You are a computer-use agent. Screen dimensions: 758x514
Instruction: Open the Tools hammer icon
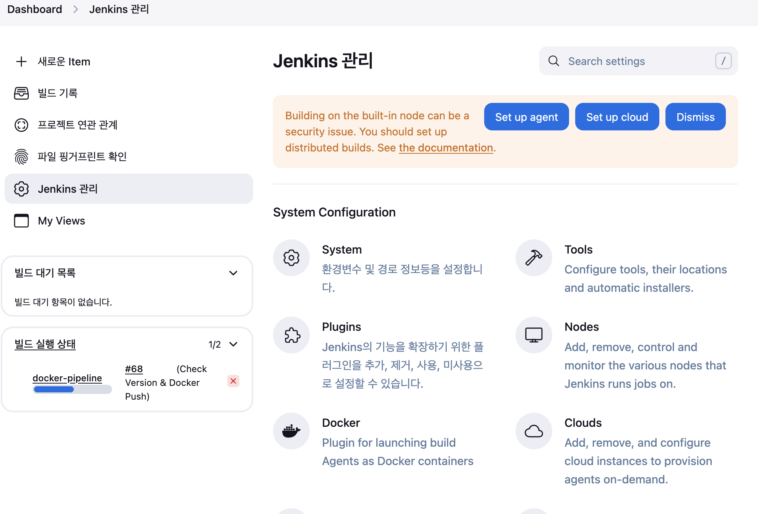tap(534, 258)
